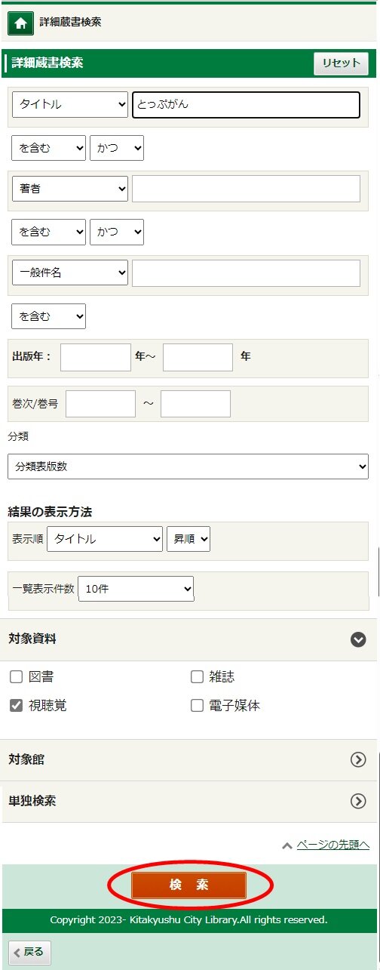Open the 分類表版数 dropdown
Screen dimensions: 380x970
(188, 467)
